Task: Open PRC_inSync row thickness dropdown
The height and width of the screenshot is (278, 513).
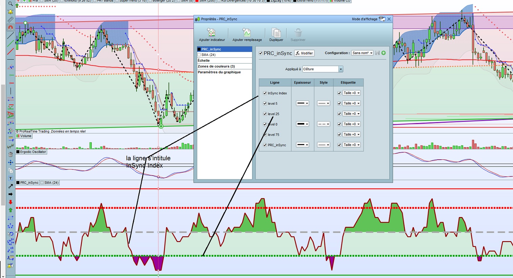Action: click(303, 145)
